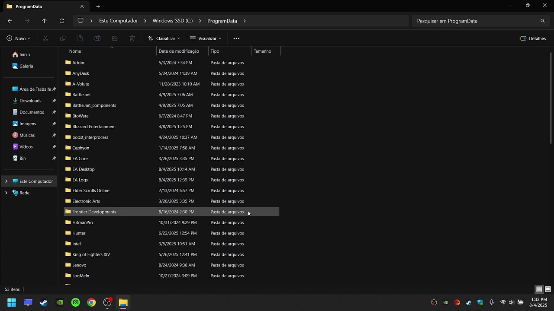
Task: Open Google Chrome from the taskbar
Action: (x=91, y=302)
